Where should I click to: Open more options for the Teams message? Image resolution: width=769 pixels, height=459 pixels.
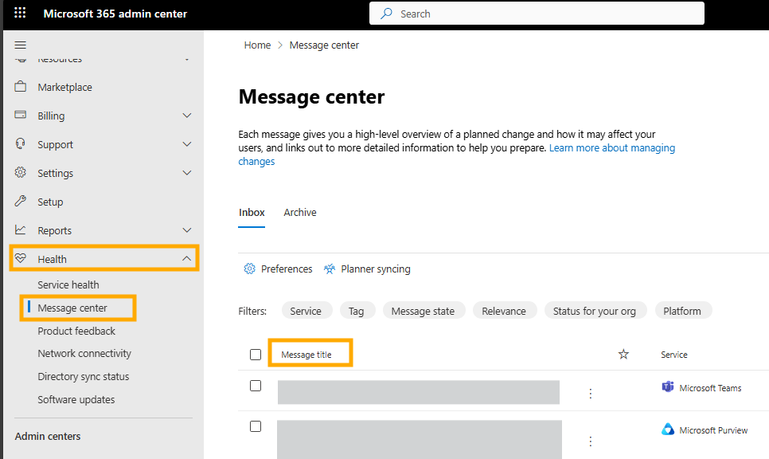tap(591, 394)
